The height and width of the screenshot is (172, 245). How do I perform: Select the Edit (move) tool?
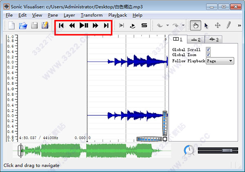(218, 25)
